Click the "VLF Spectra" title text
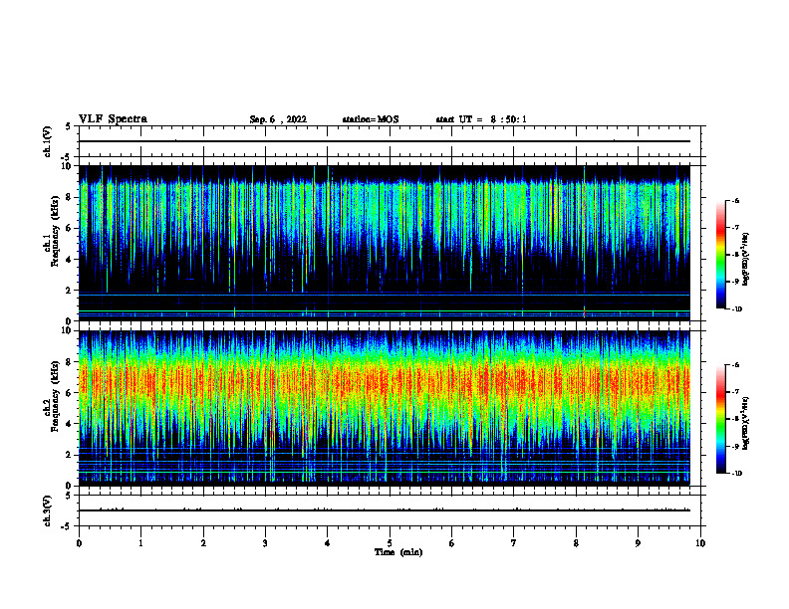The height and width of the screenshot is (609, 789). coord(113,119)
